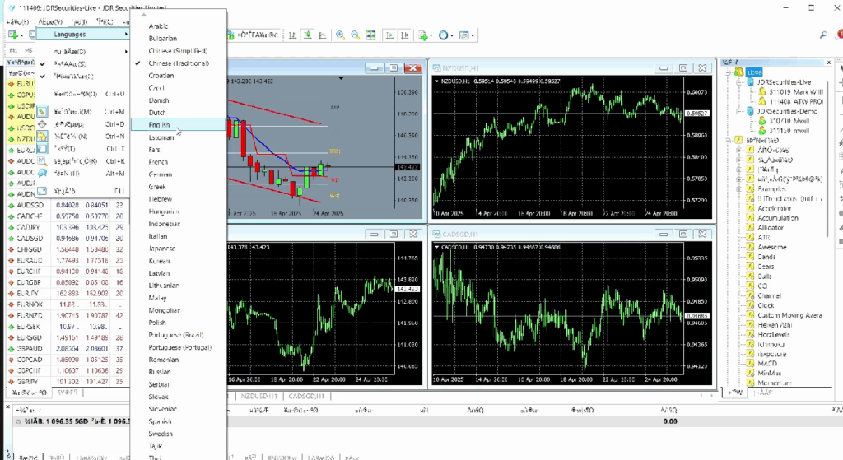Viewport: 843px width, 460px height.
Task: Click the GBPAUD symbol row
Action: [68, 348]
